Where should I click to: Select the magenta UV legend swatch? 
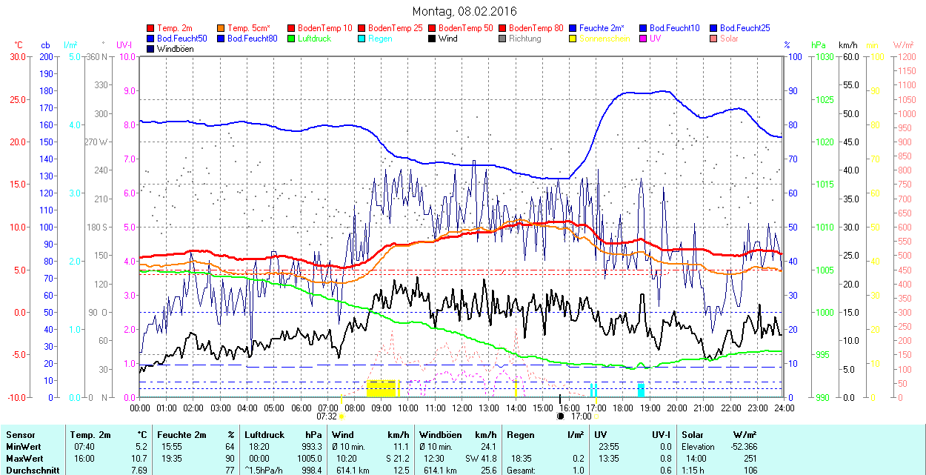tap(644, 39)
